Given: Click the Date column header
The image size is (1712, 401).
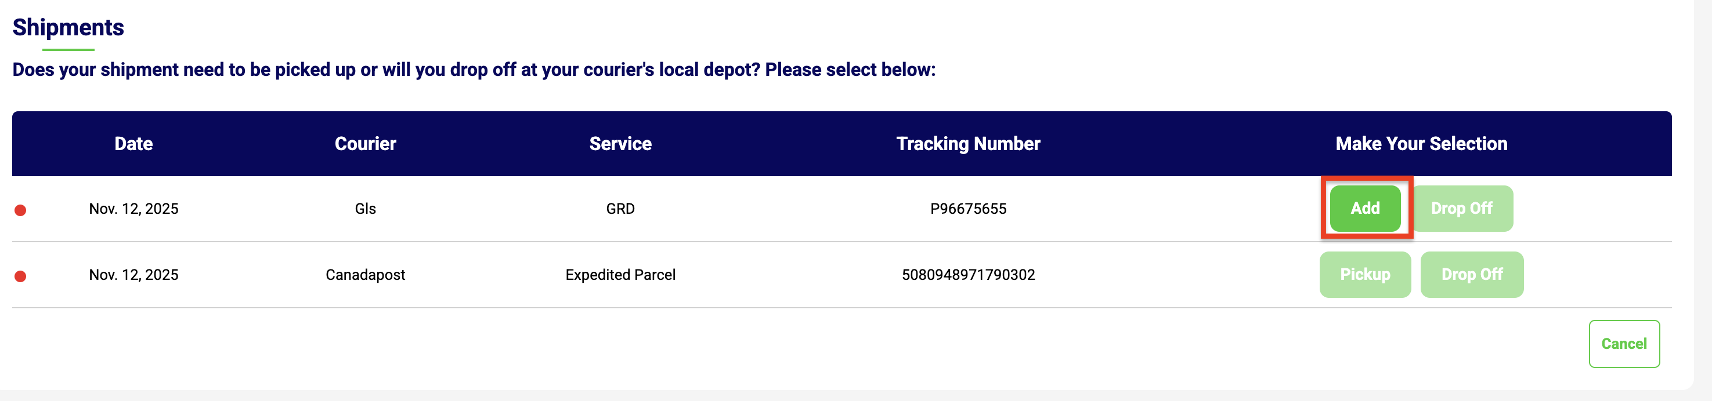Looking at the screenshot, I should [x=133, y=144].
